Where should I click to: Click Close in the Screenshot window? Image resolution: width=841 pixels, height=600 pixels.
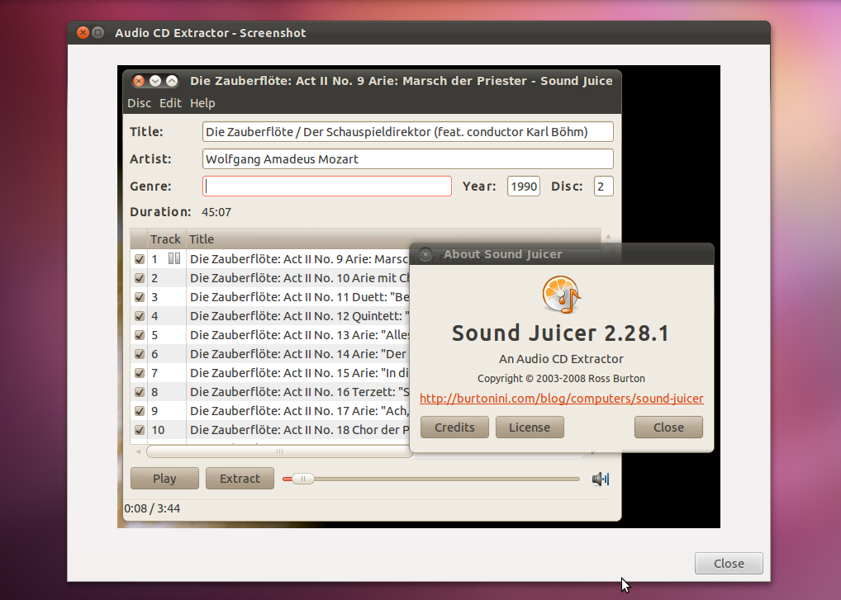pos(729,564)
